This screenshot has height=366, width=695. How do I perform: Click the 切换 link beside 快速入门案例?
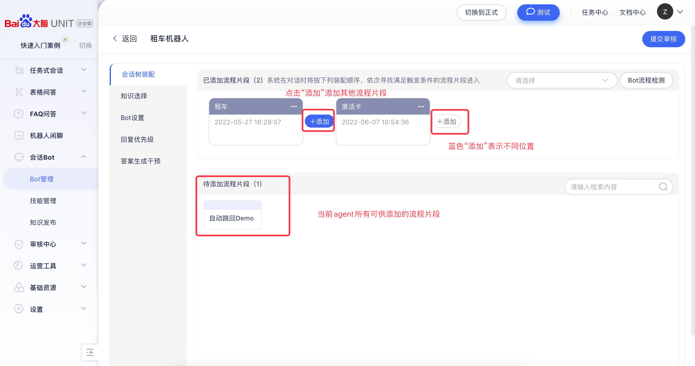(x=85, y=45)
